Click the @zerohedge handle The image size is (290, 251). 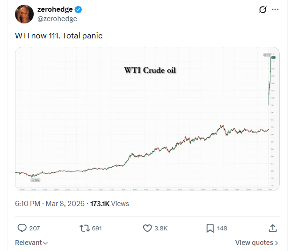(x=57, y=19)
